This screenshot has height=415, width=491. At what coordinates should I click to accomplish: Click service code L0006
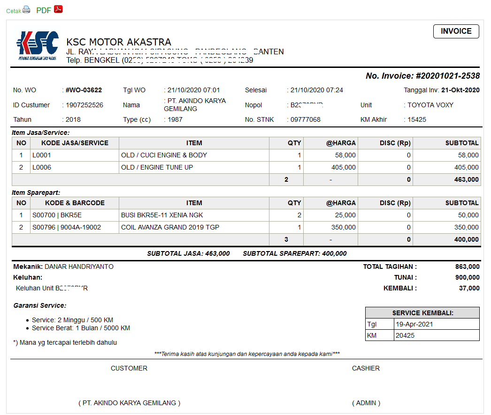pyautogui.click(x=42, y=167)
